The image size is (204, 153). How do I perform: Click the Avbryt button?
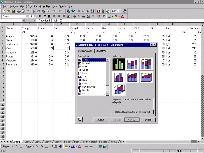pos(101,120)
